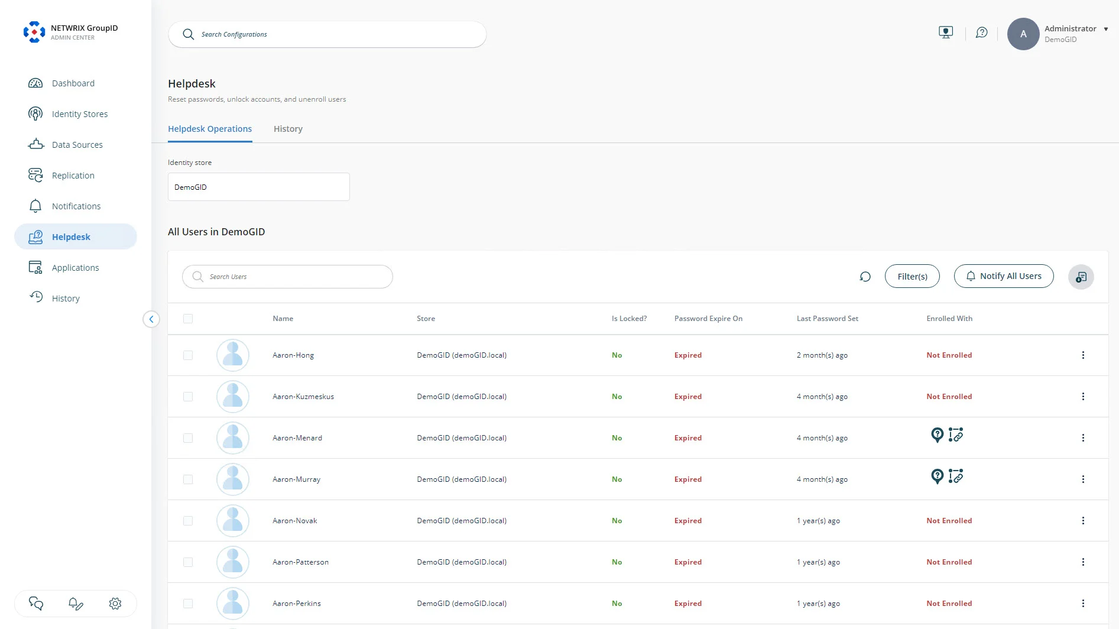Click the Notifications bell icon in sidebar
Screen dimensions: 1119x629
coord(35,206)
